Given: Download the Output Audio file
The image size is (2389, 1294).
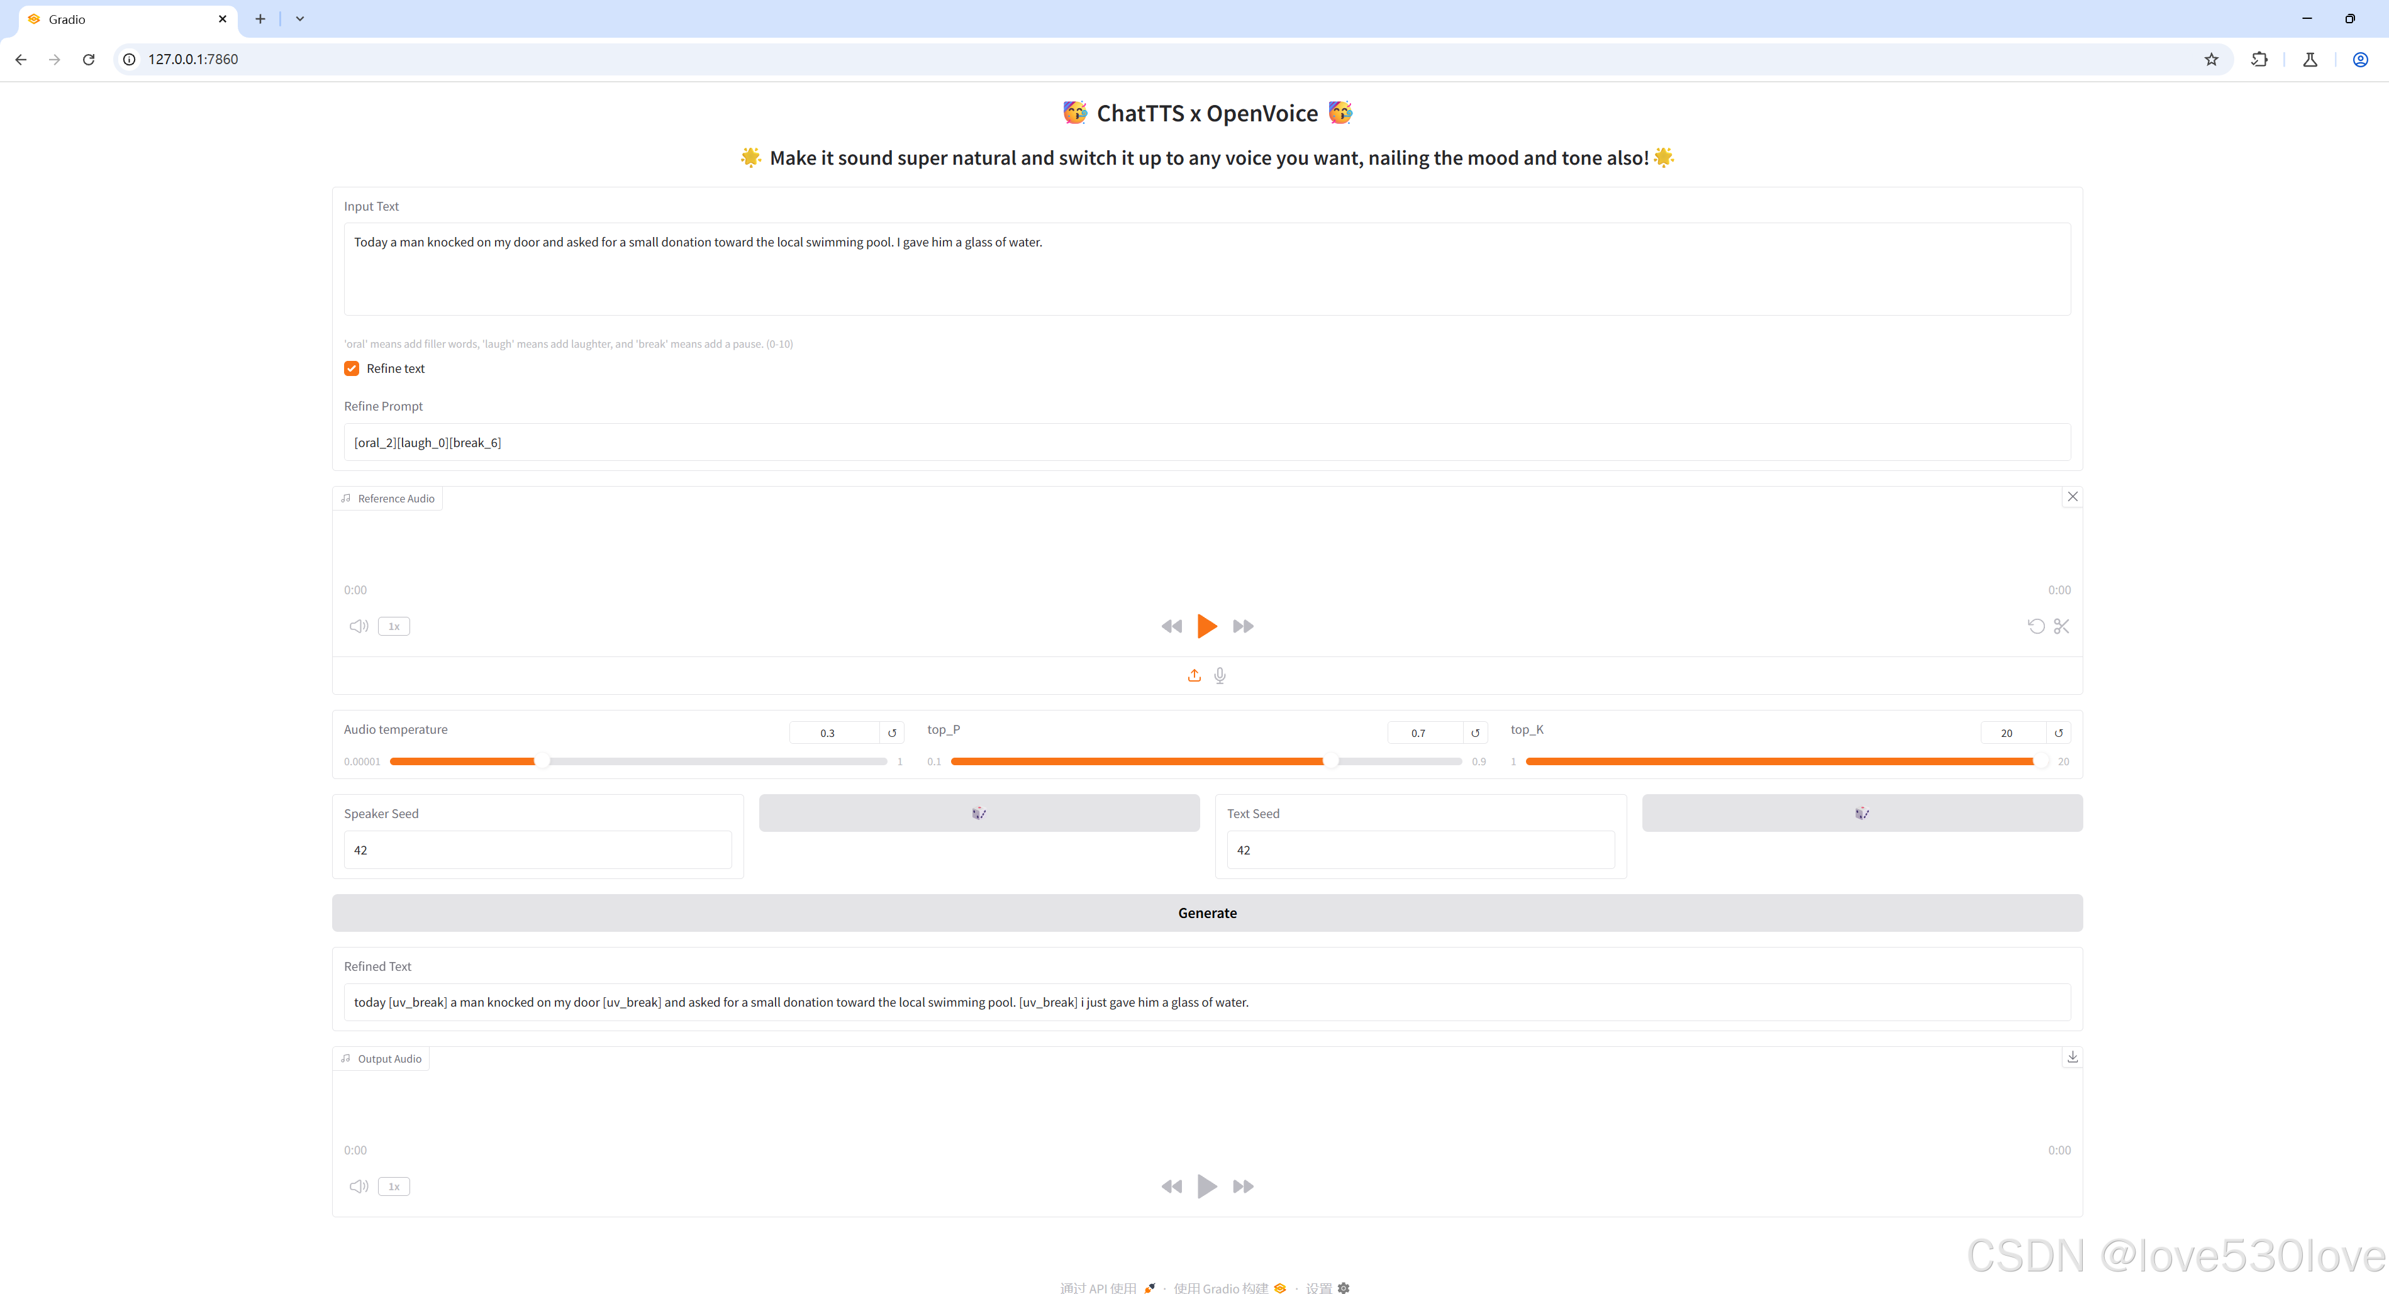Looking at the screenshot, I should (2072, 1057).
